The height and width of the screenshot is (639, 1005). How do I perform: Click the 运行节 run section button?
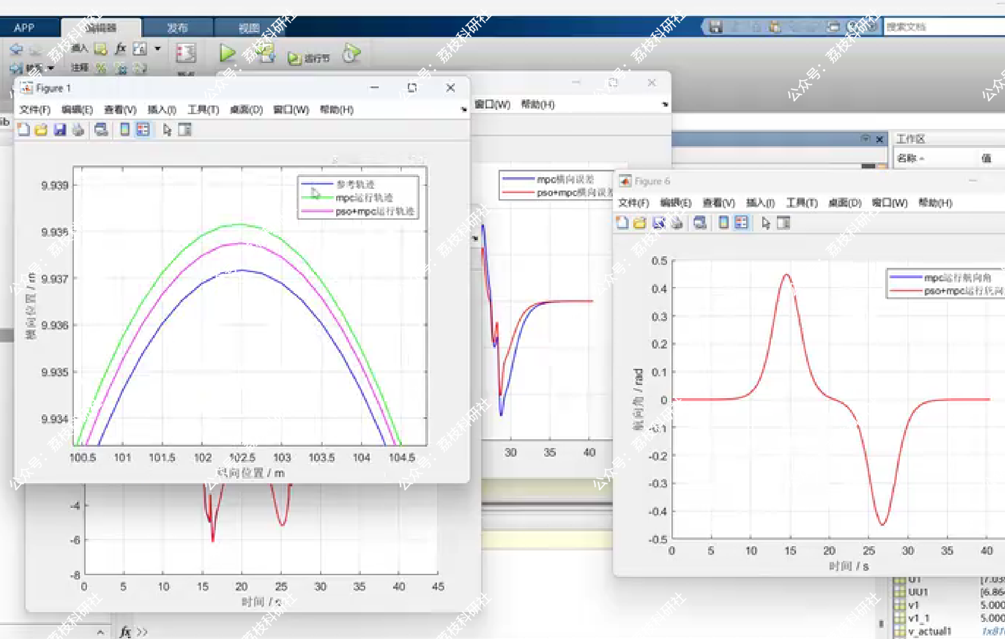(x=309, y=58)
